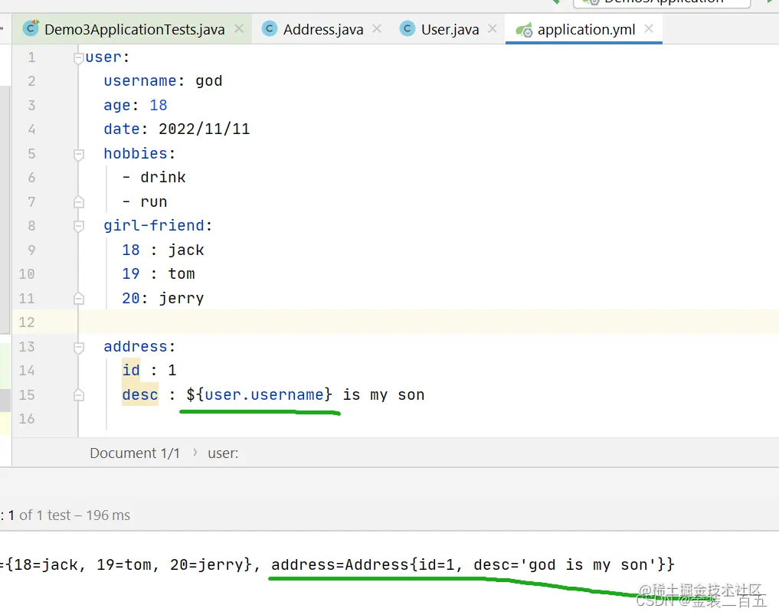Image resolution: width=779 pixels, height=615 pixels.
Task: Click the drink list item
Action: (x=163, y=178)
